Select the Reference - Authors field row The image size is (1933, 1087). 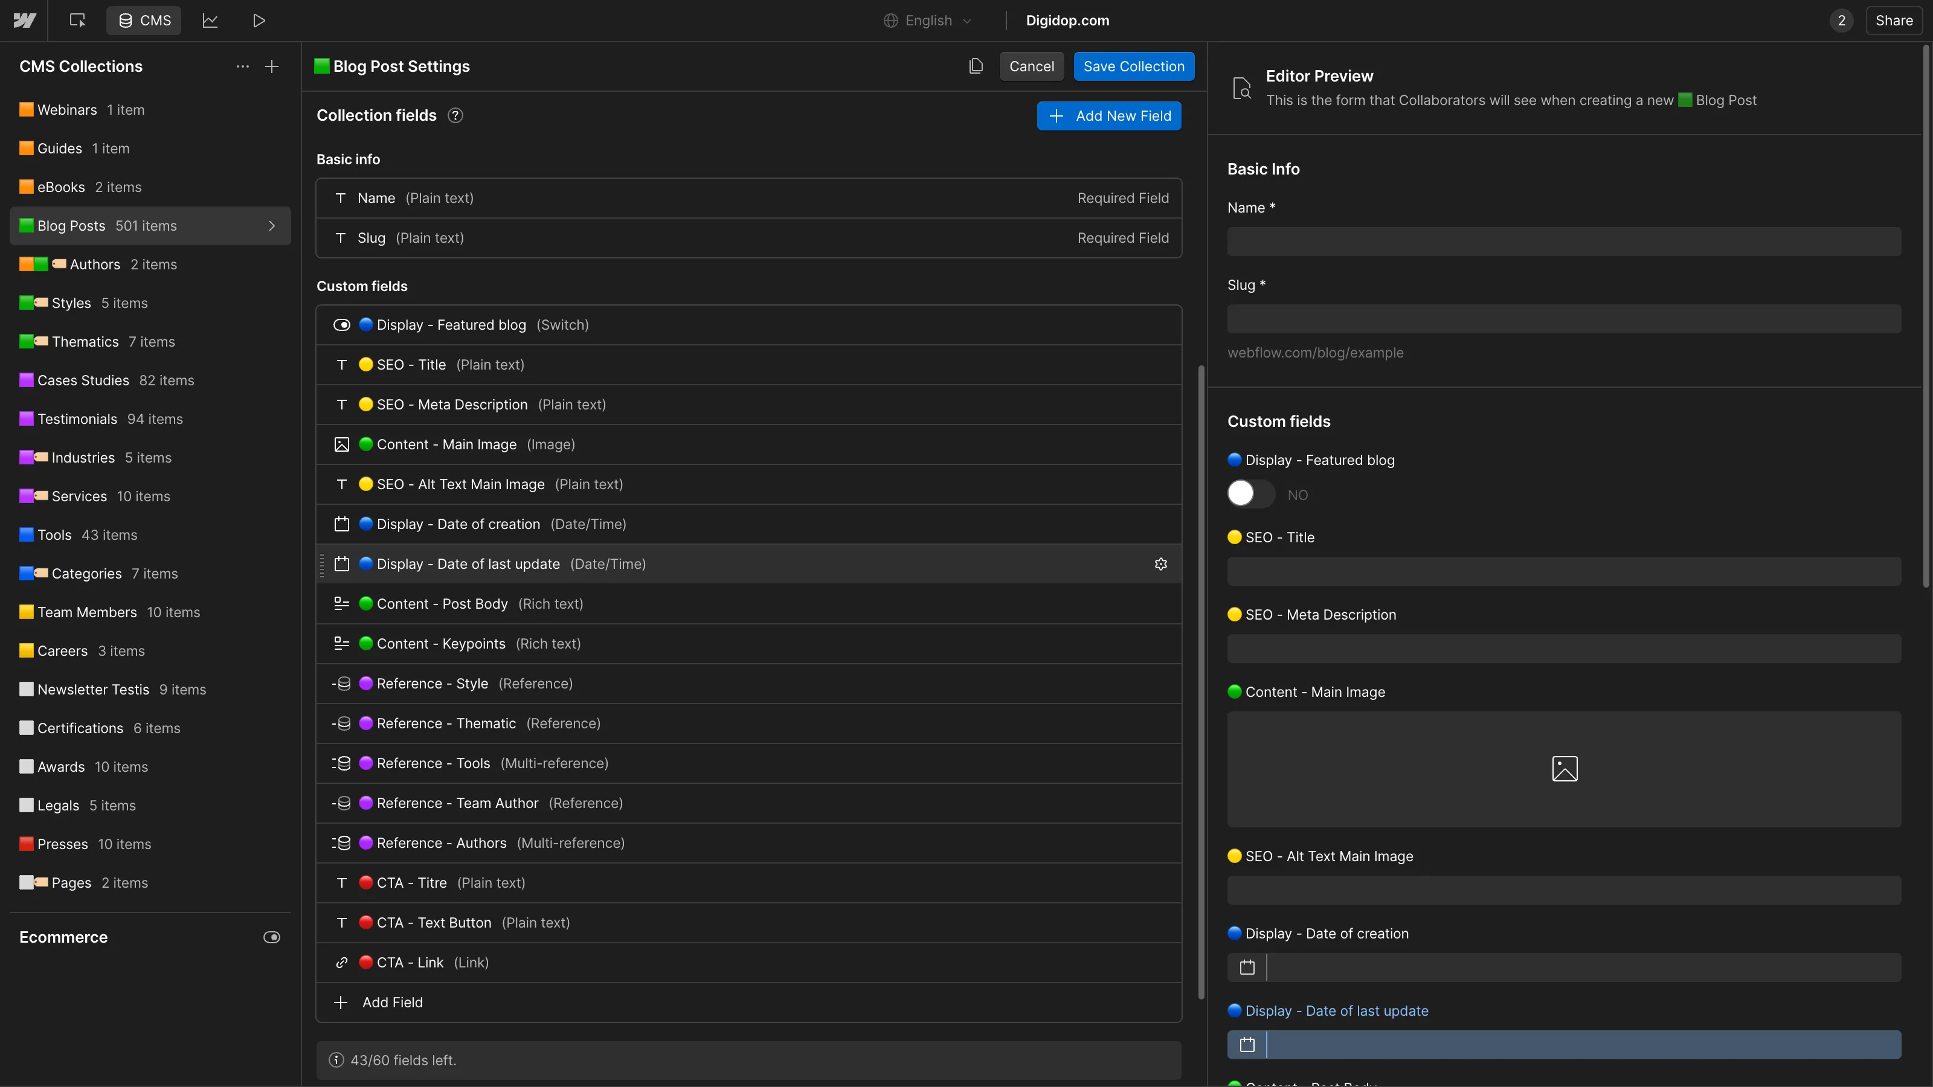click(749, 843)
